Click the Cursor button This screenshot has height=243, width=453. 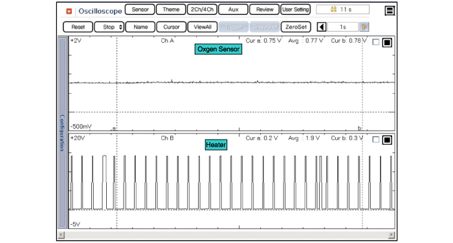171,27
